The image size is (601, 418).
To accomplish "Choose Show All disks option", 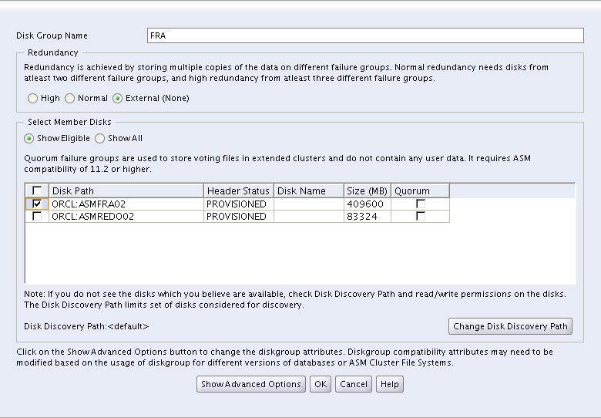I will tap(99, 139).
